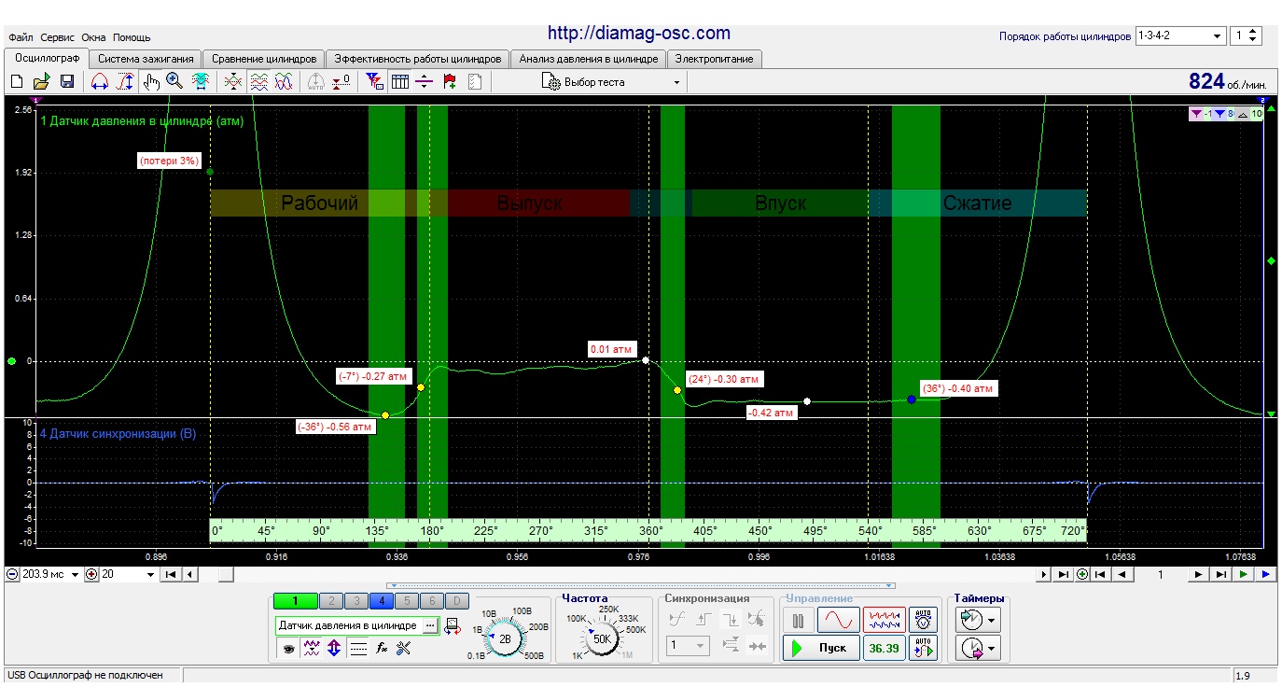Open the Файл menu
1282x687 pixels.
point(21,37)
